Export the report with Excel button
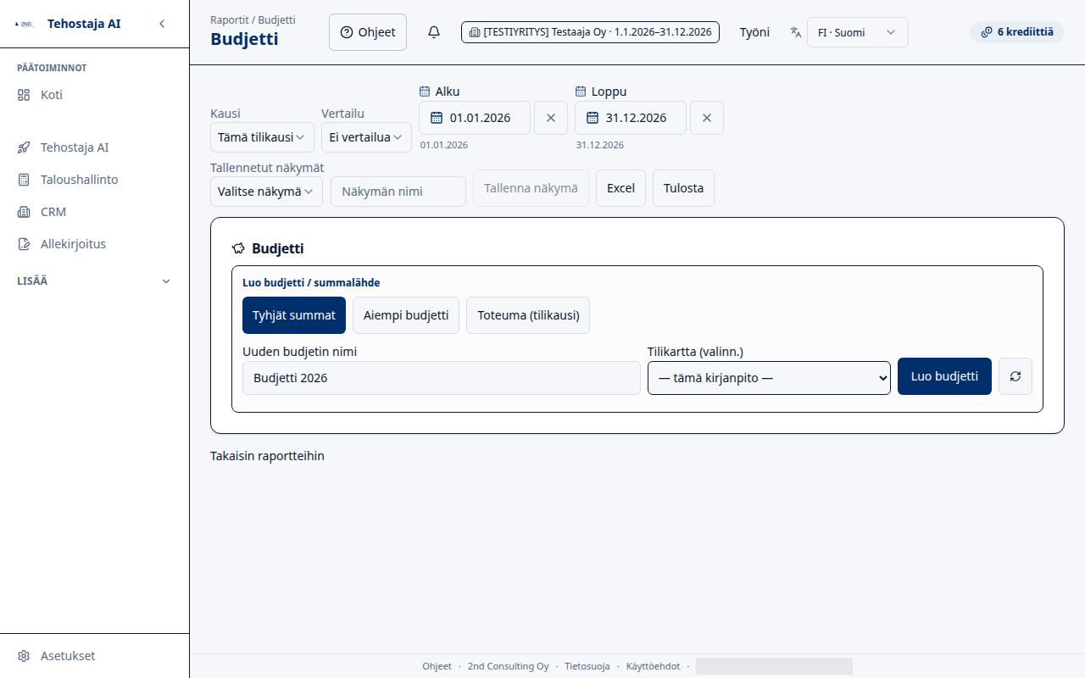Image resolution: width=1085 pixels, height=678 pixels. point(620,188)
